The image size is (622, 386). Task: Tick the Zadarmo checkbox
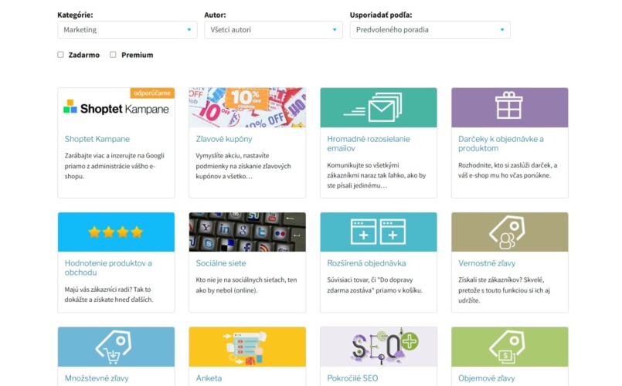click(x=60, y=55)
